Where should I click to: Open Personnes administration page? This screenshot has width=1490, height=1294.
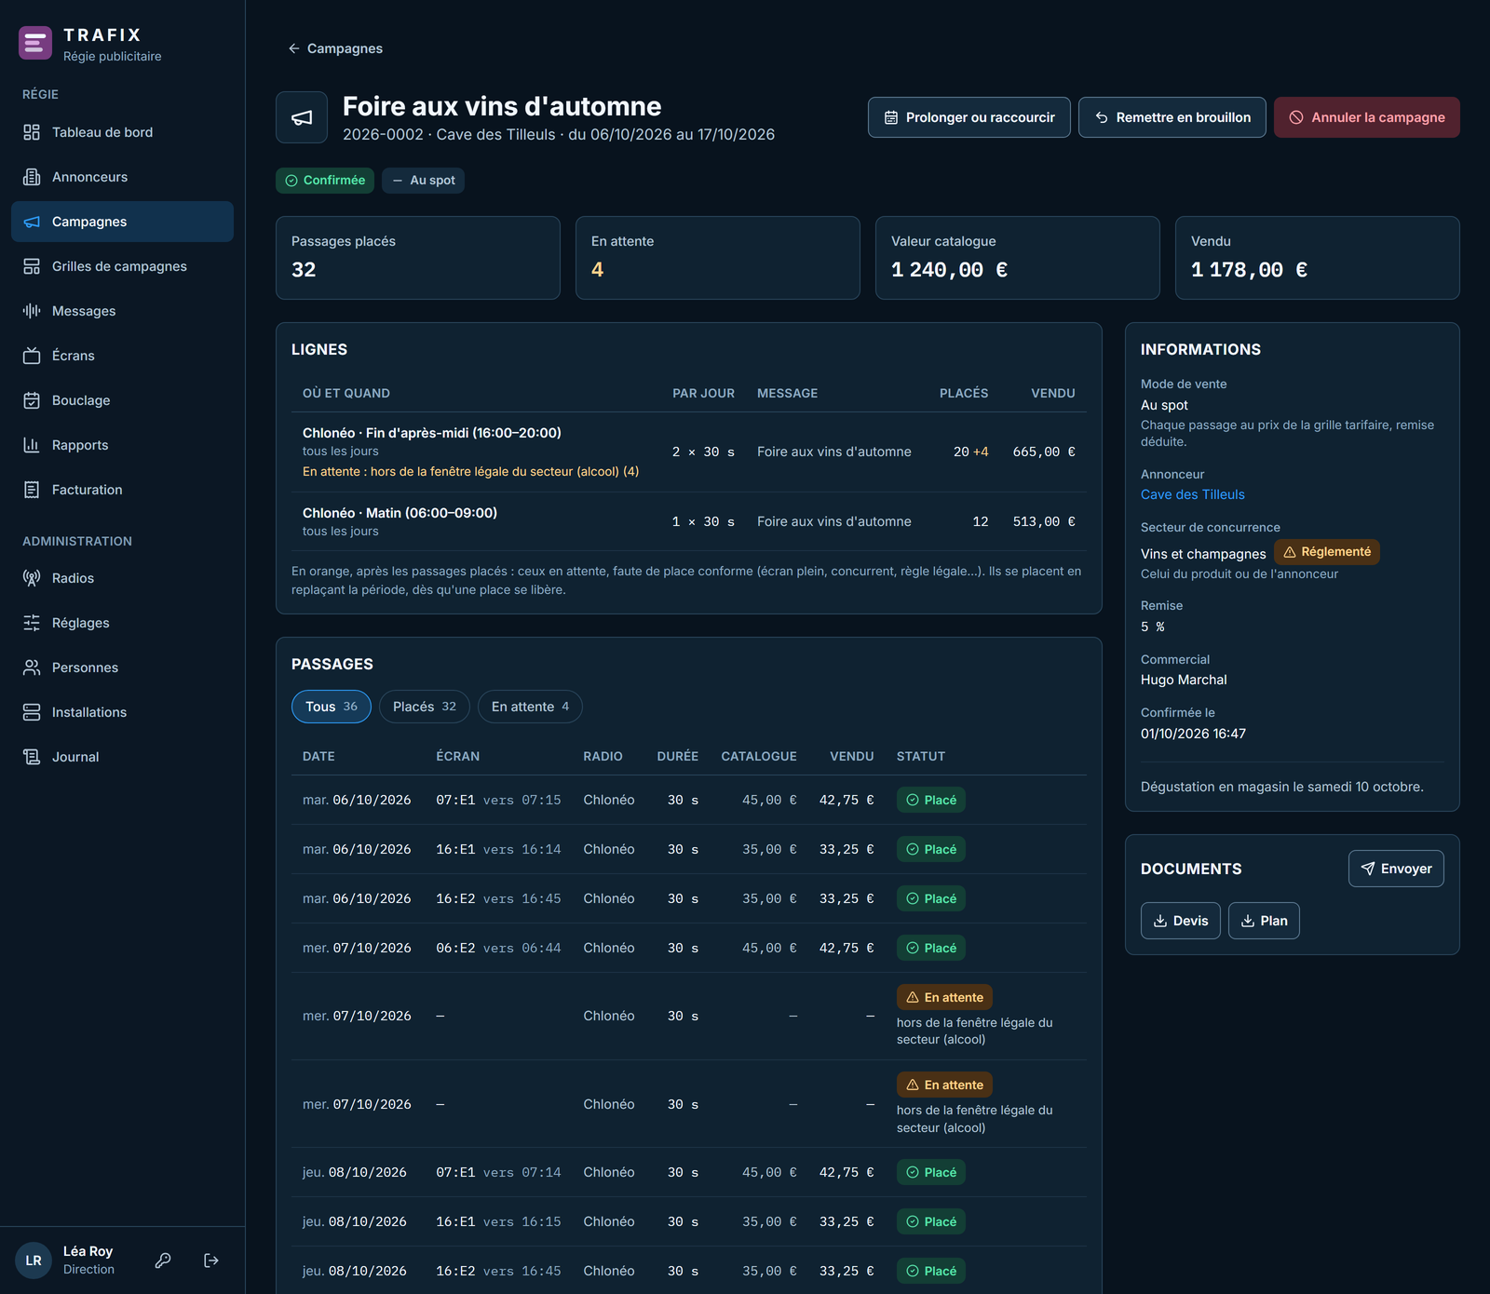122,667
